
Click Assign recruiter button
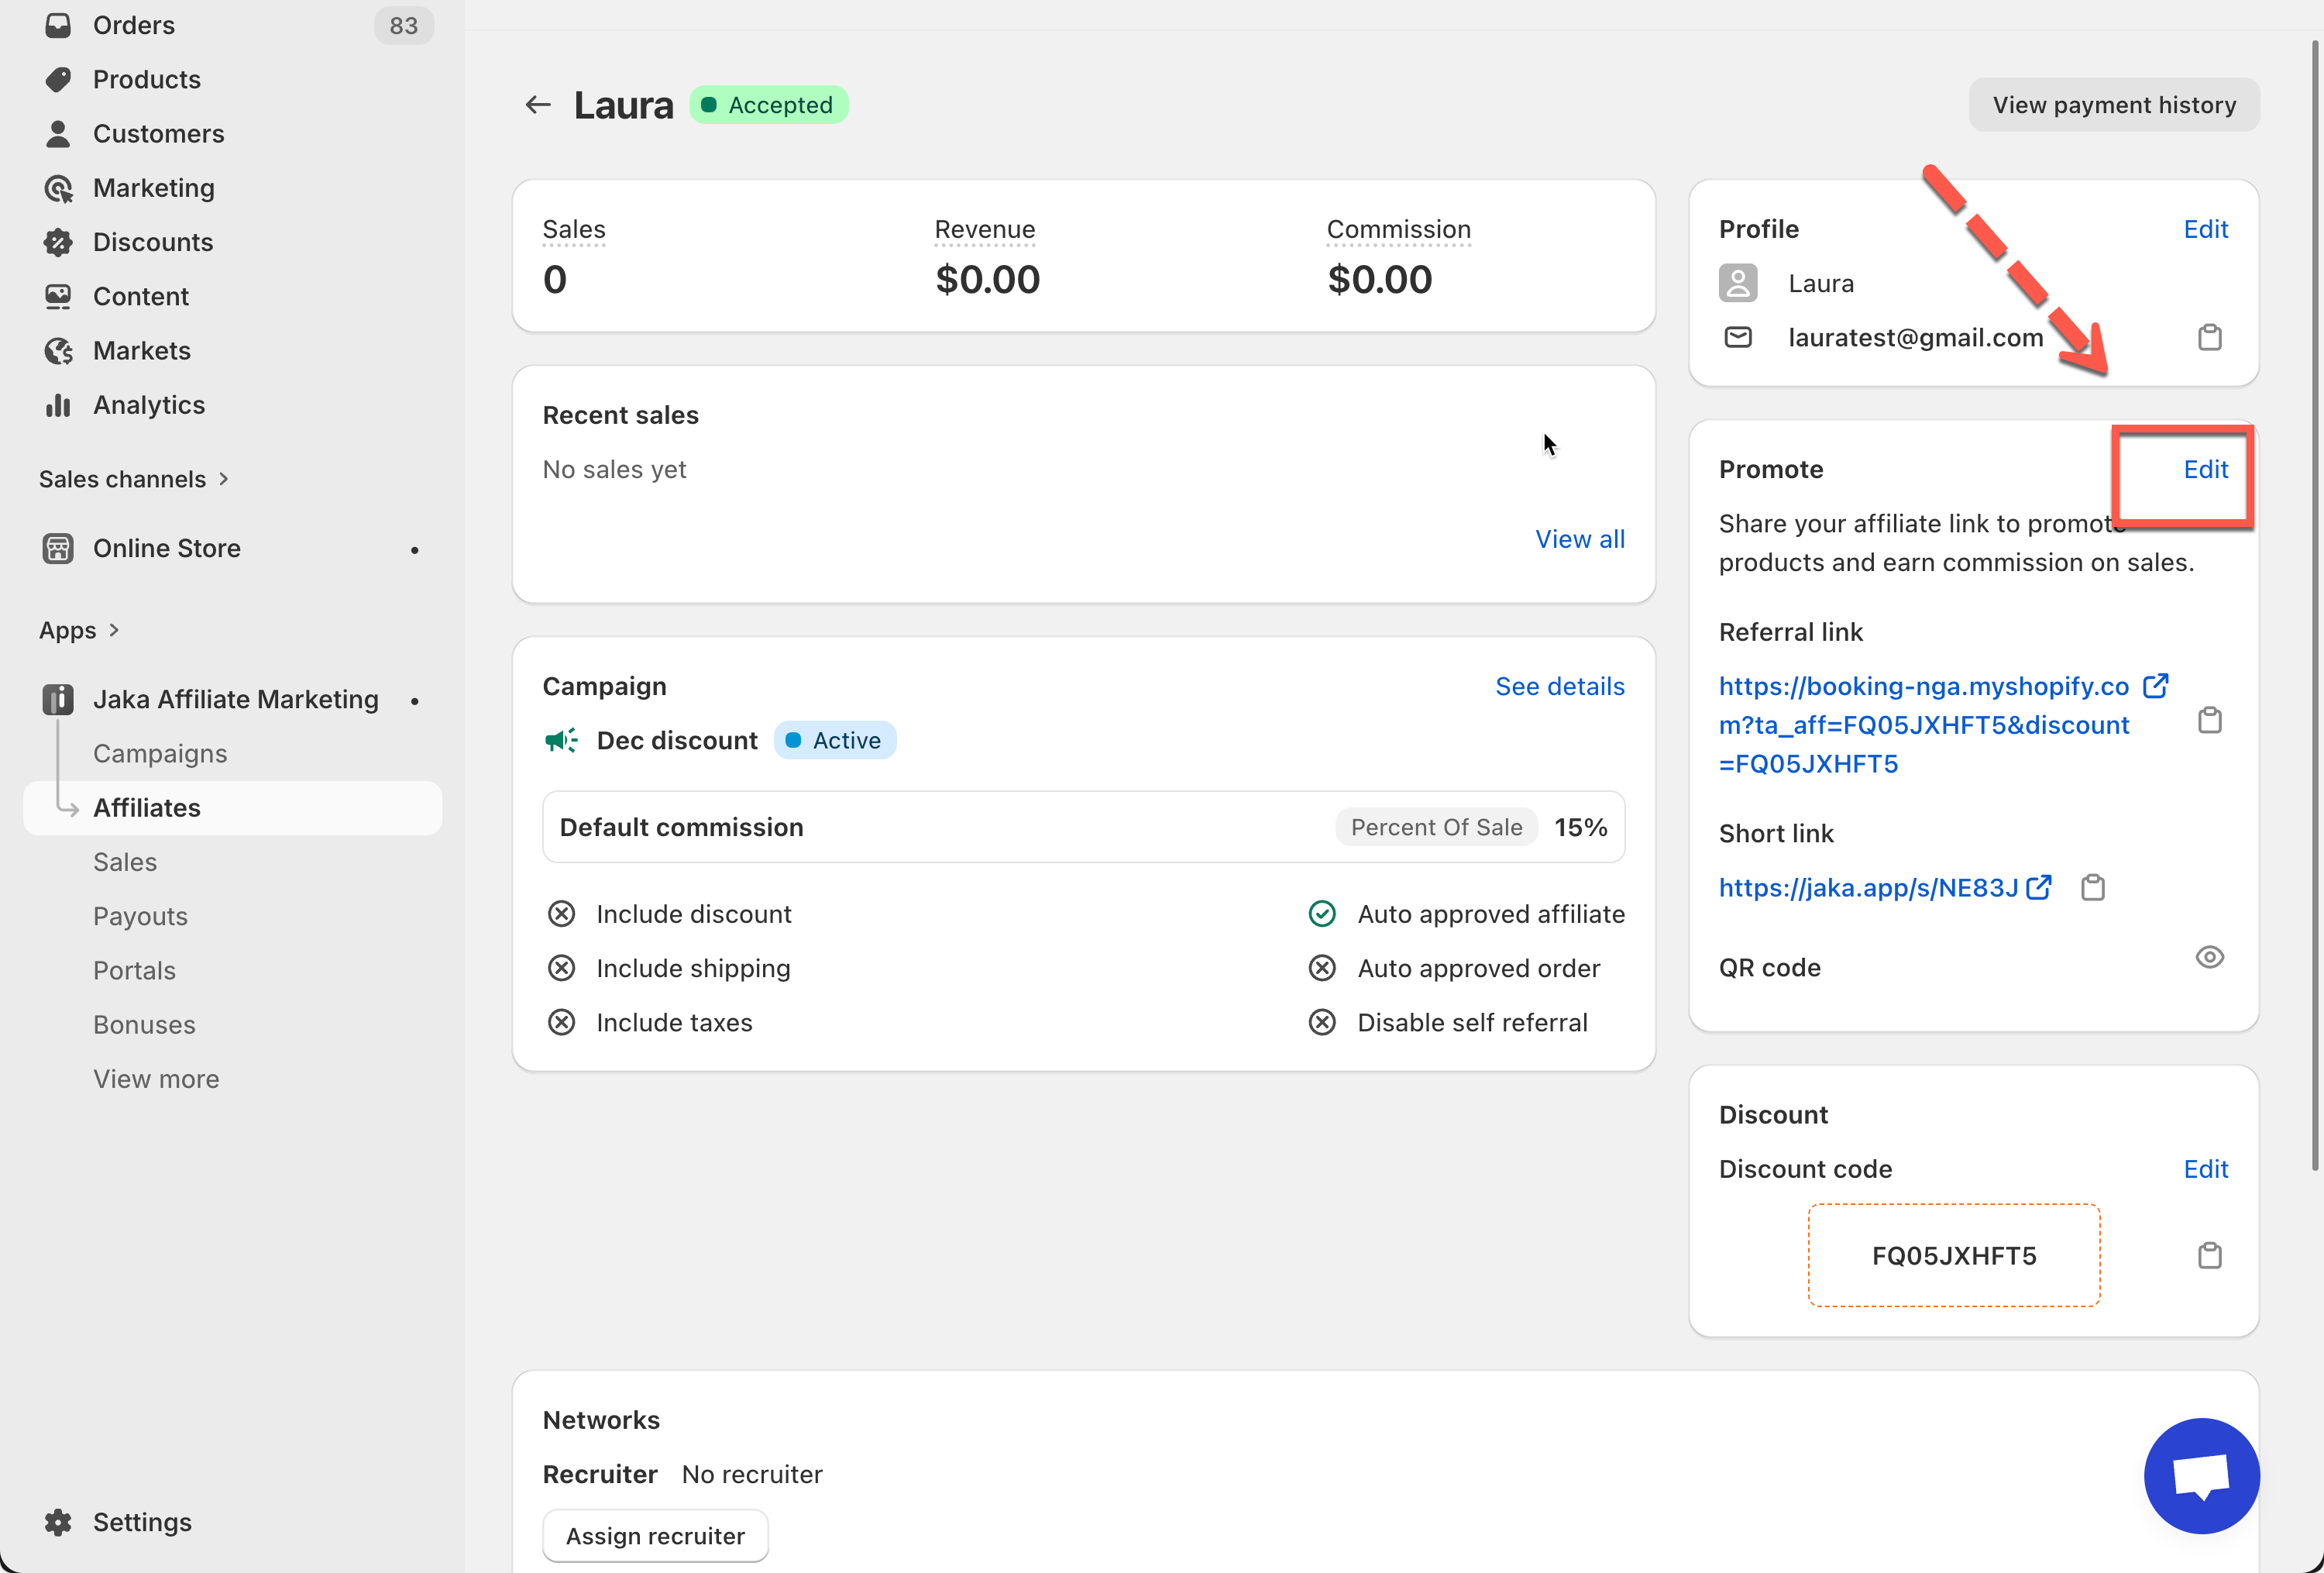(x=655, y=1536)
